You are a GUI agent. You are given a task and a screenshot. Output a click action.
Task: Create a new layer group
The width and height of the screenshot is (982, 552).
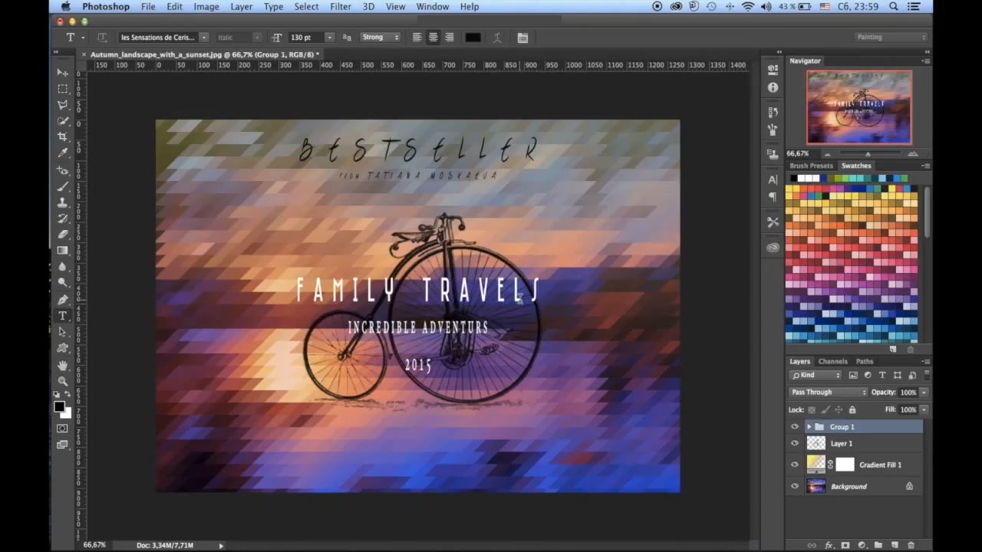point(878,545)
